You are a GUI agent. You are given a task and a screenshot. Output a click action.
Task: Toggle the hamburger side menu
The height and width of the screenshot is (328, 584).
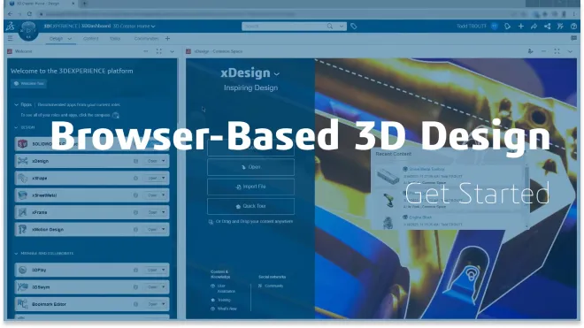click(11, 38)
